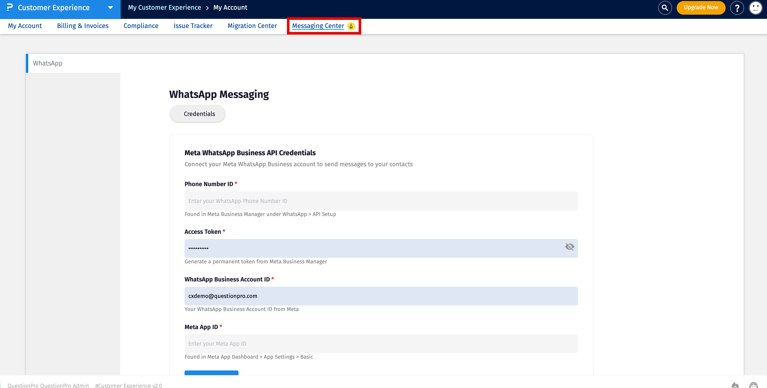Viewport: 767px width, 388px height.
Task: Select the Credentials pill button
Action: (197, 114)
